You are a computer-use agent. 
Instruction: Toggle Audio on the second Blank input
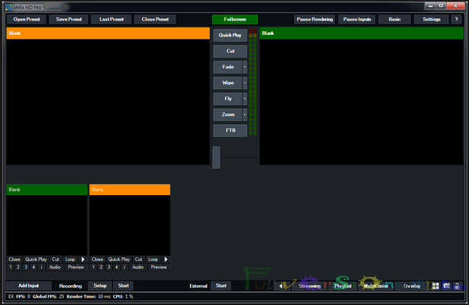click(x=138, y=267)
